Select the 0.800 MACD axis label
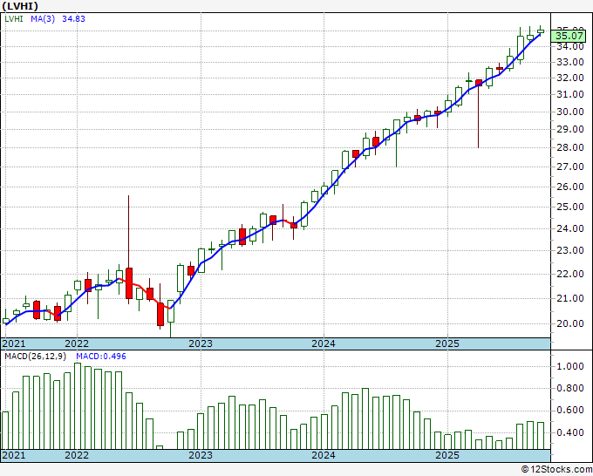 (x=570, y=388)
